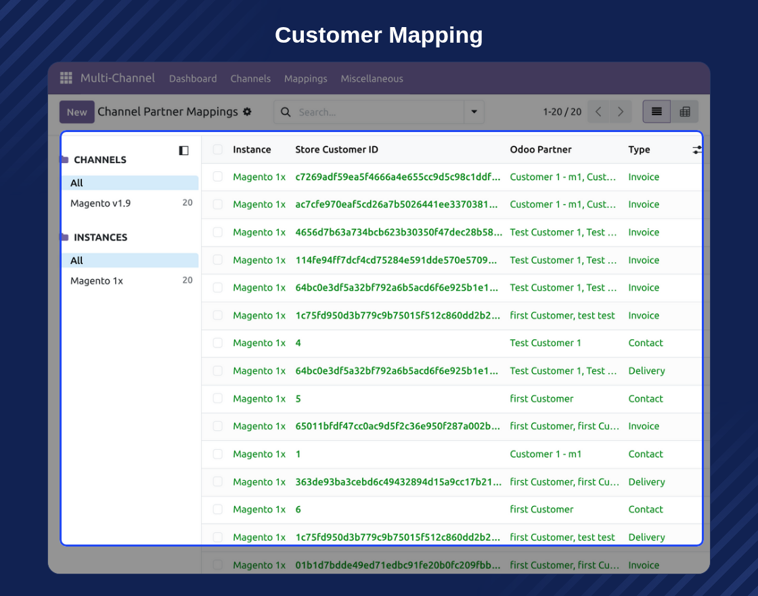Screen dimensions: 758x596
Task: Open the Channels menu
Action: click(x=250, y=79)
